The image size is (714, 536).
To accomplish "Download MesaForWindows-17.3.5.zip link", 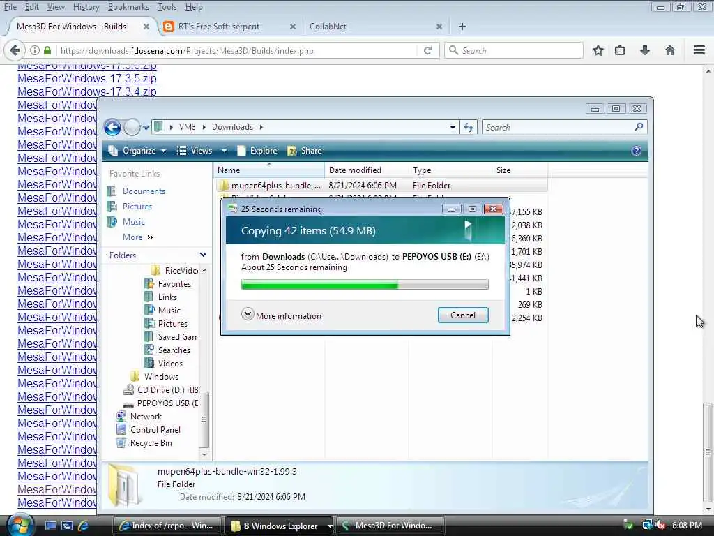I will [x=87, y=78].
